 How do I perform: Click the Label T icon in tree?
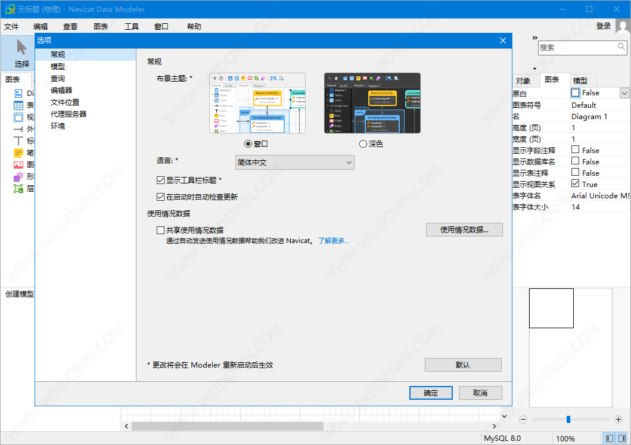[x=18, y=141]
